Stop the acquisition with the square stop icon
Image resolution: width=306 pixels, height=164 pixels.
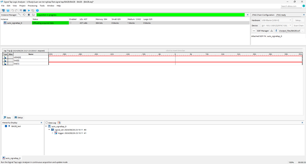point(29,15)
